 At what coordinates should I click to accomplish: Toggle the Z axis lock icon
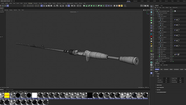[5, 6]
